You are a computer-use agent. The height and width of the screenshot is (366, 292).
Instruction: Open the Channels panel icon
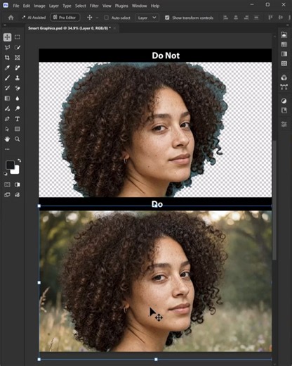pos(284,77)
